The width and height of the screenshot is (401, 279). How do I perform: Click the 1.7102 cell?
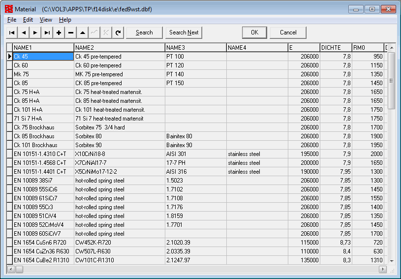tap(196, 189)
